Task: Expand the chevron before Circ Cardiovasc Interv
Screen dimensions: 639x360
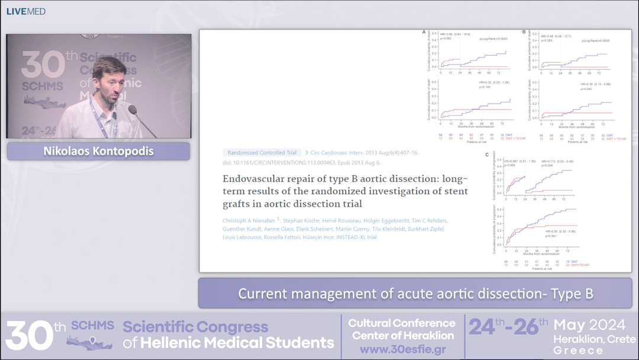Action: (x=306, y=153)
